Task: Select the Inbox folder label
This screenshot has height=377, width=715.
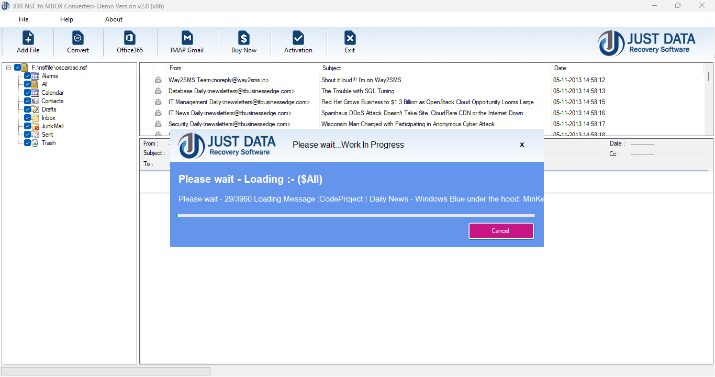Action: click(x=49, y=118)
